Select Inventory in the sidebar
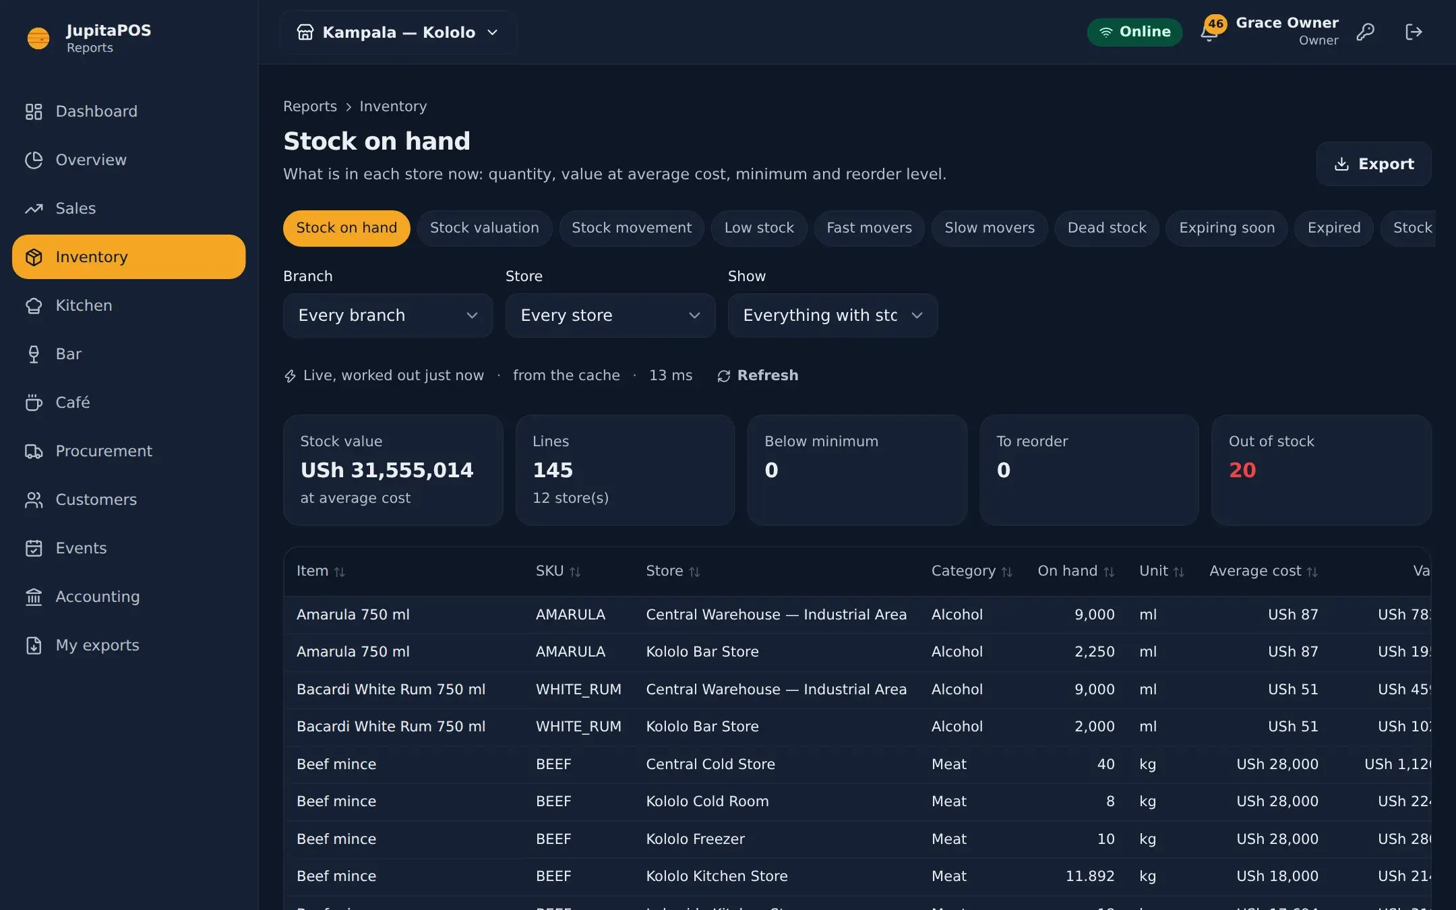Viewport: 1456px width, 910px height. (x=129, y=257)
